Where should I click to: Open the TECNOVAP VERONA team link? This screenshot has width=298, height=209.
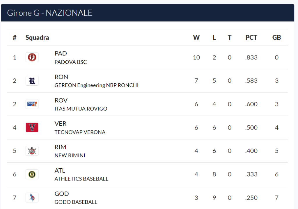pyautogui.click(x=80, y=132)
